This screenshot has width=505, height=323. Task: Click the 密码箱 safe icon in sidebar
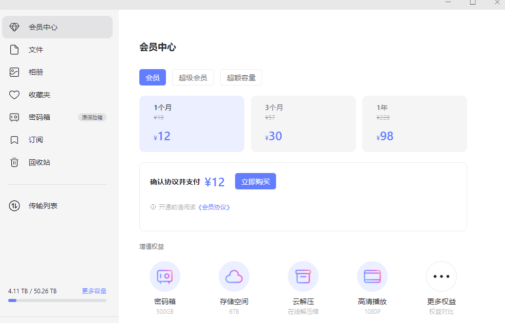tap(14, 117)
